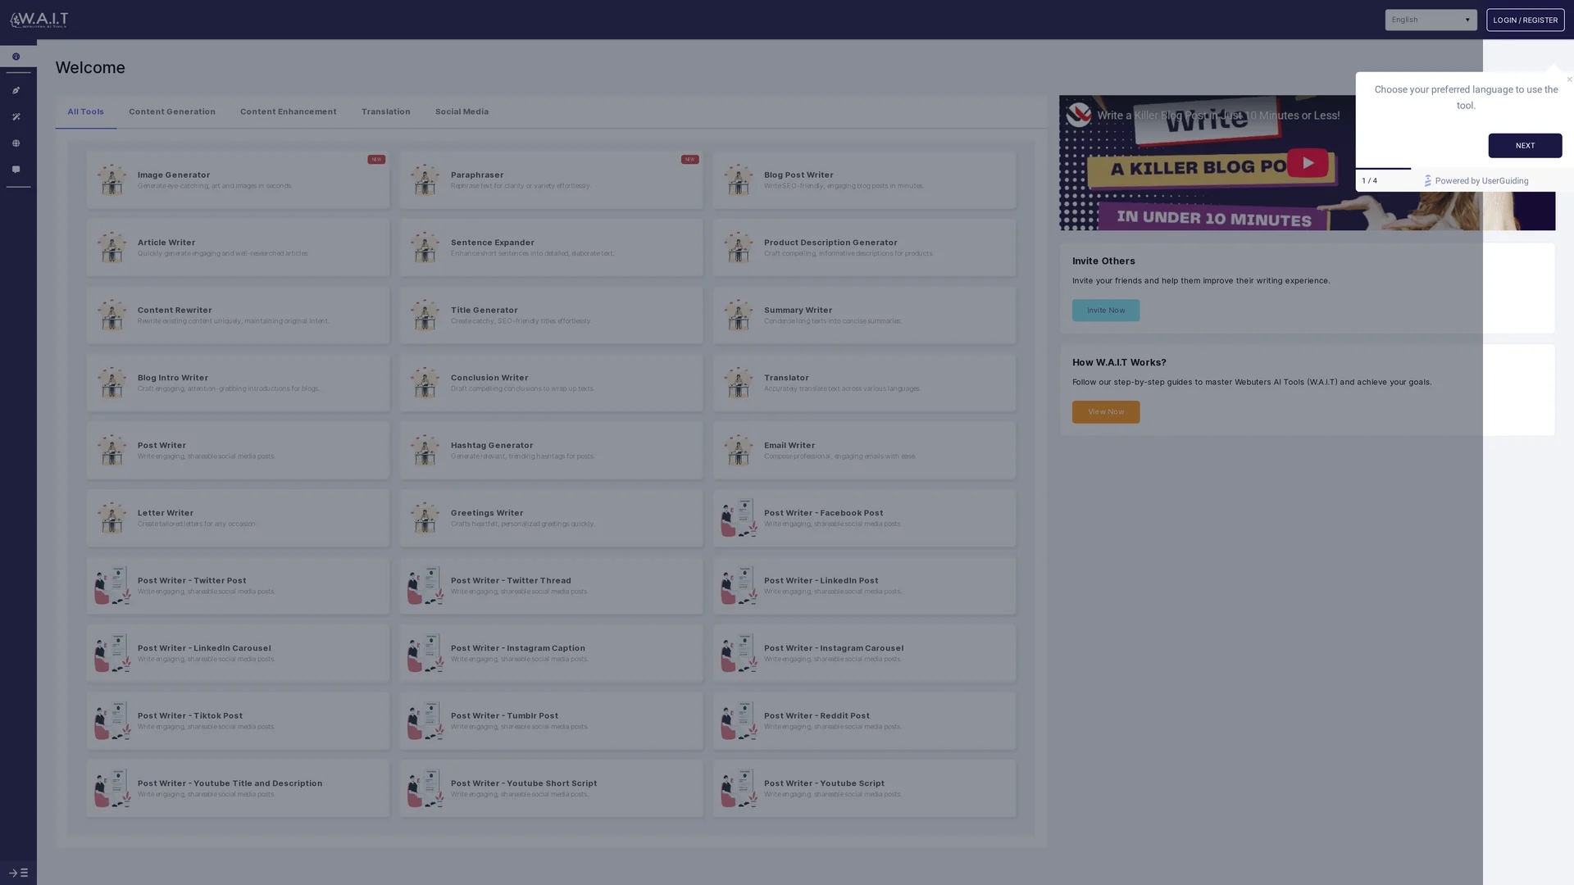Open Post Writer - Tumblr Post title
This screenshot has height=885, width=1574.
[504, 715]
